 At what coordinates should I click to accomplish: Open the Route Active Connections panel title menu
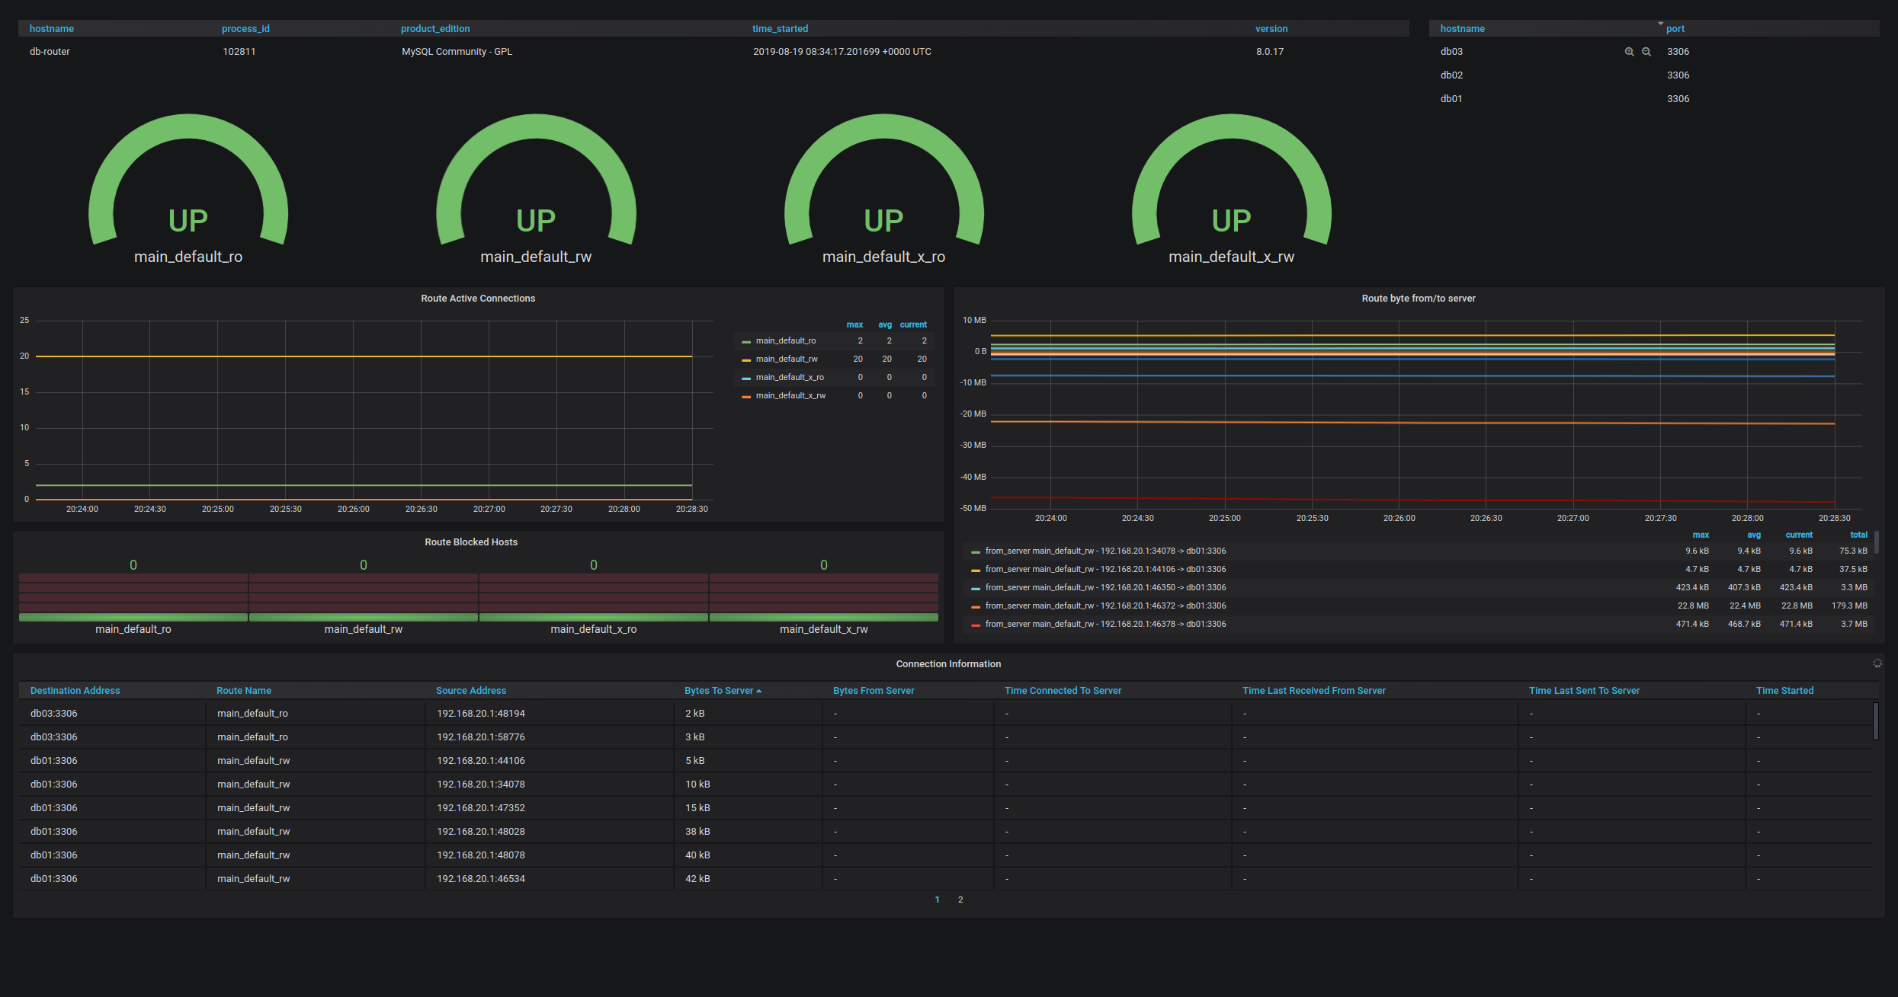coord(478,299)
